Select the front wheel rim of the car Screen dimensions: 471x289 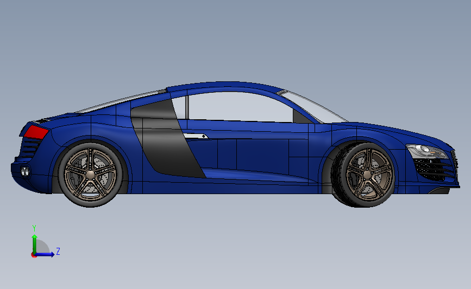coord(368,175)
